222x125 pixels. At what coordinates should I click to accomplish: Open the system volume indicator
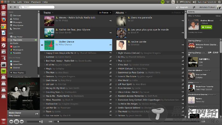click(194, 2)
